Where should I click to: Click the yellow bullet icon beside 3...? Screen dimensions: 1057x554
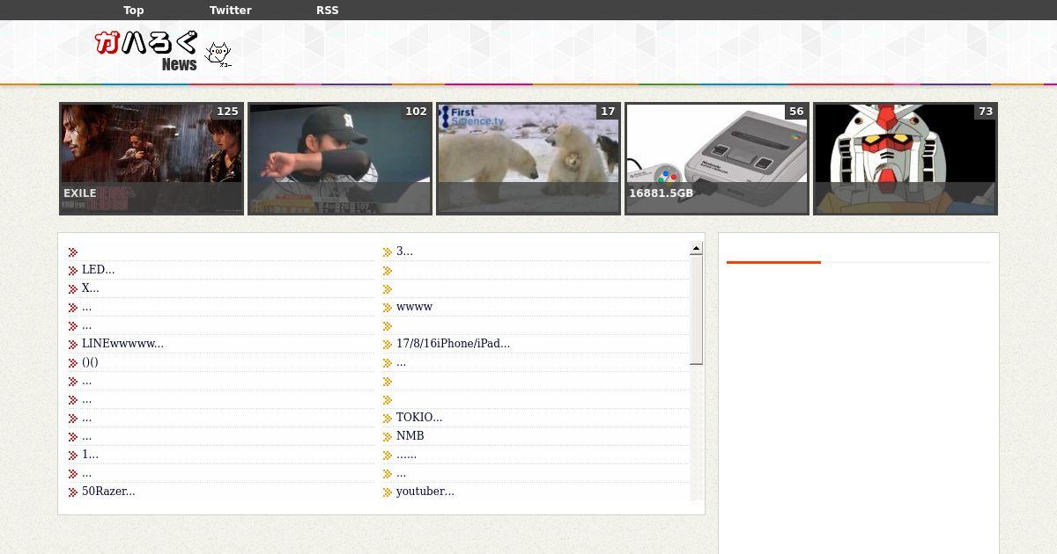(388, 252)
